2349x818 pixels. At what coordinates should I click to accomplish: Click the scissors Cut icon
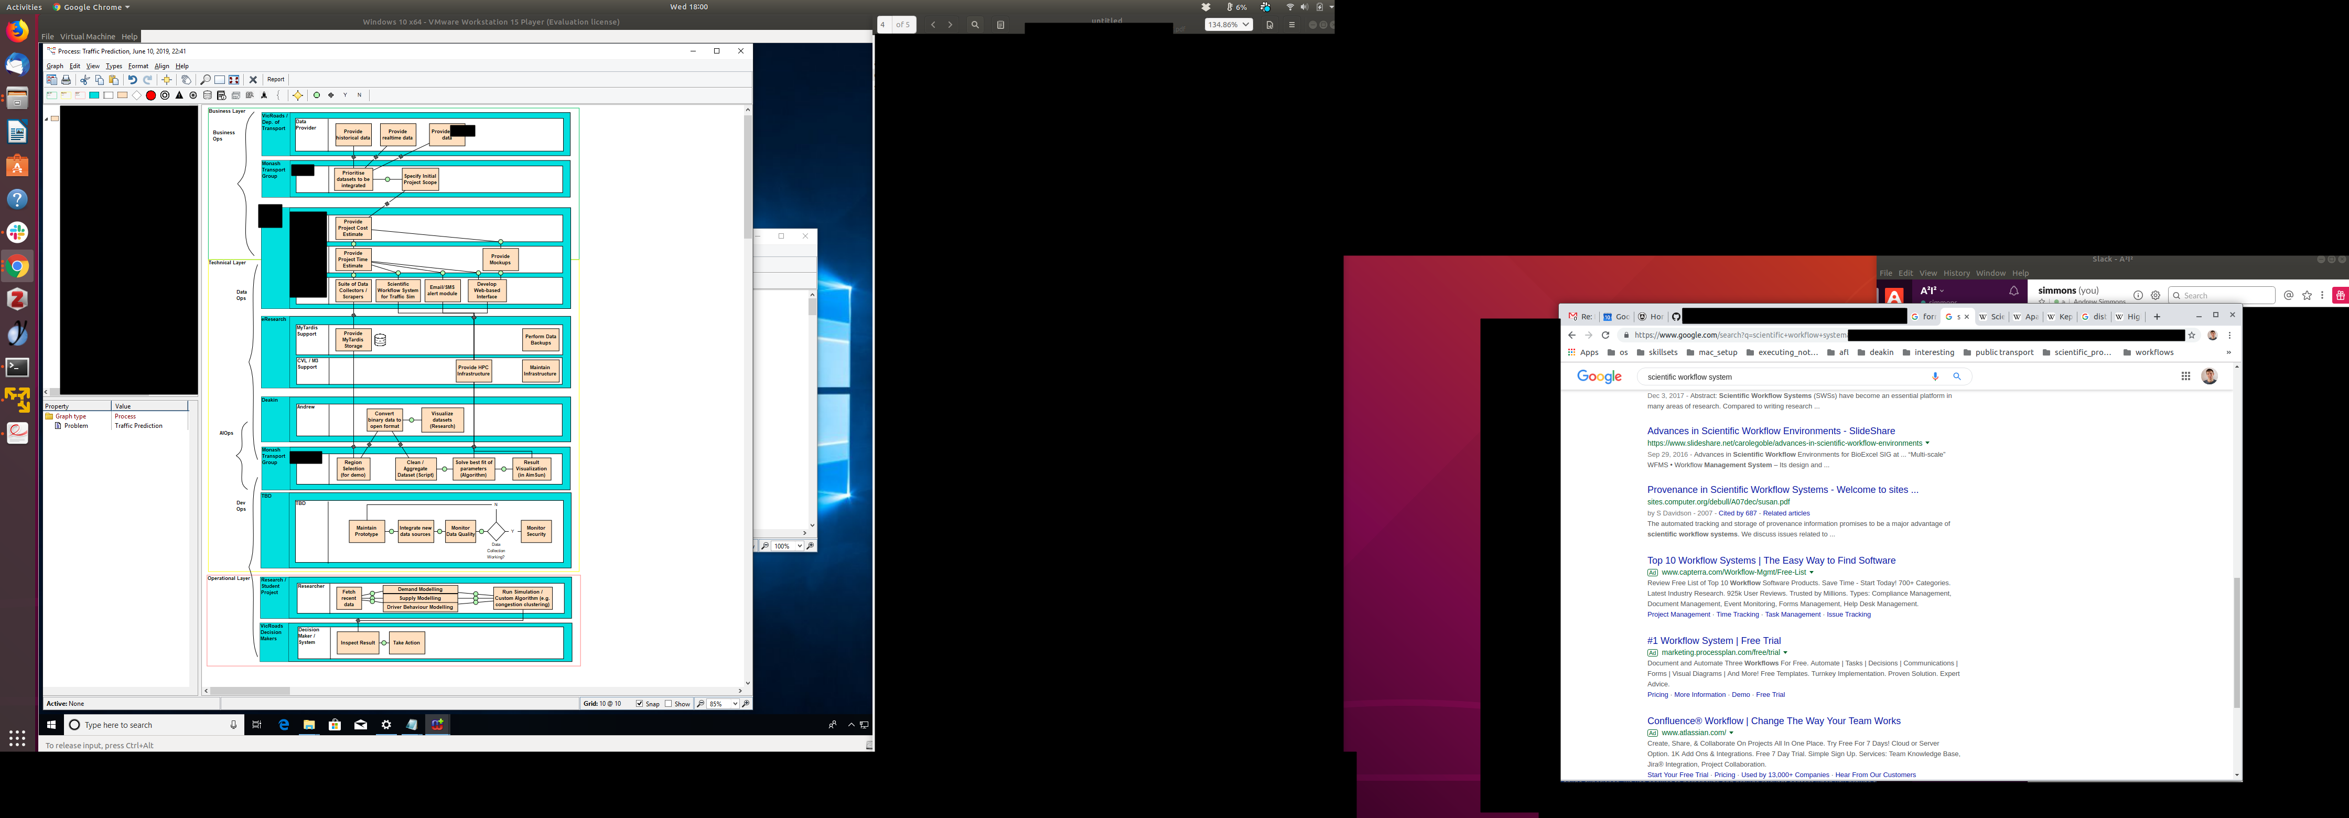pyautogui.click(x=85, y=79)
